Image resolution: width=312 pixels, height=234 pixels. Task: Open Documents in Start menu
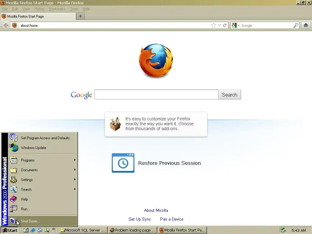coord(43,170)
